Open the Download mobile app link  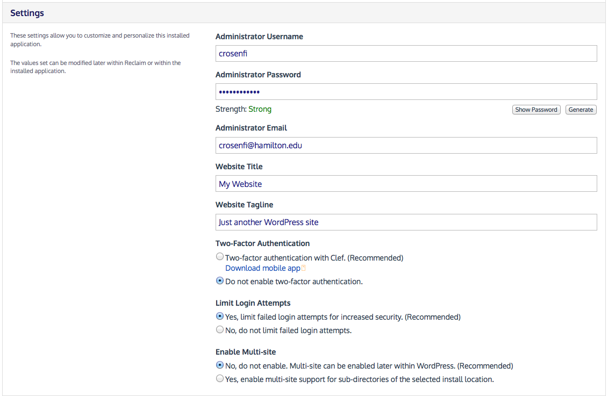point(262,268)
